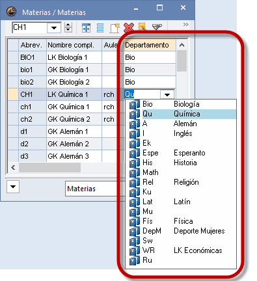Select WR LK Económicas department
The image size is (257, 281).
point(181,250)
